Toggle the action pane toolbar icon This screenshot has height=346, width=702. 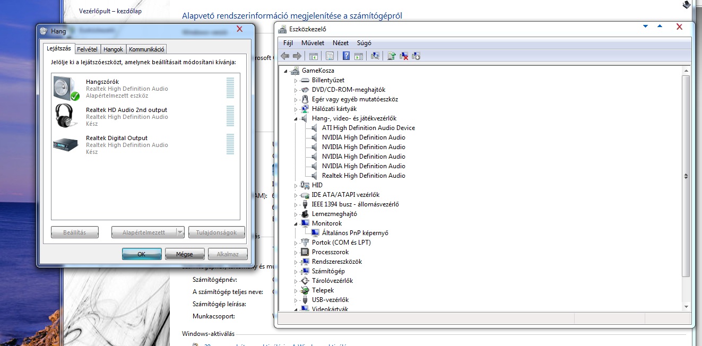[x=358, y=56]
